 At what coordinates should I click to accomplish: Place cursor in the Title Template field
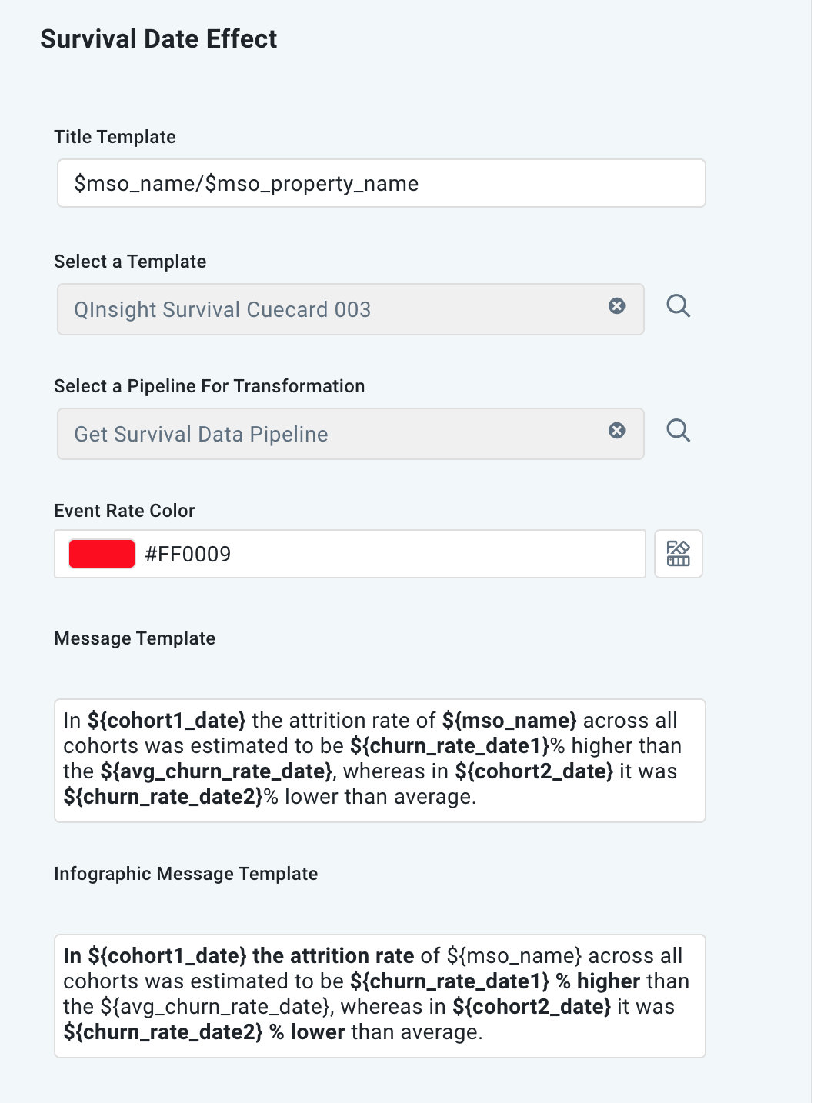click(381, 183)
